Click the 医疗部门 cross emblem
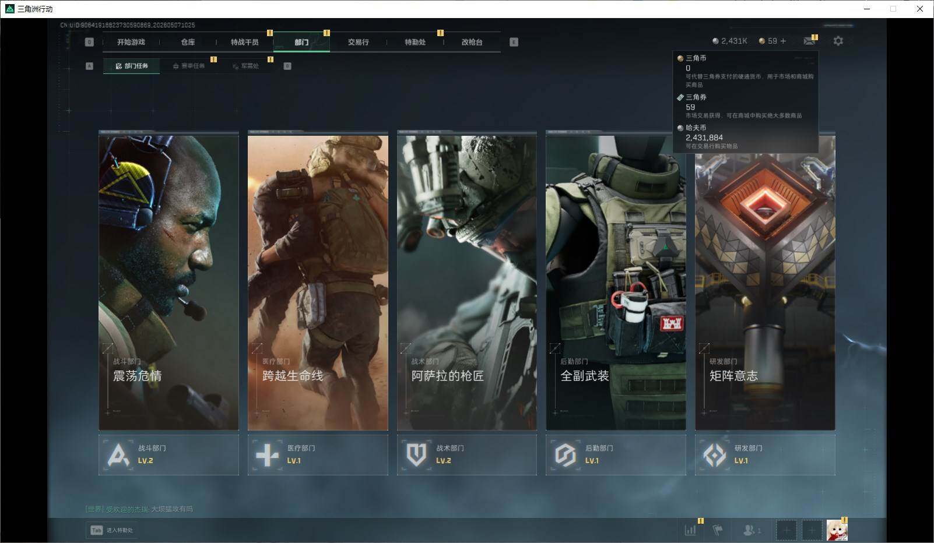 (268, 454)
